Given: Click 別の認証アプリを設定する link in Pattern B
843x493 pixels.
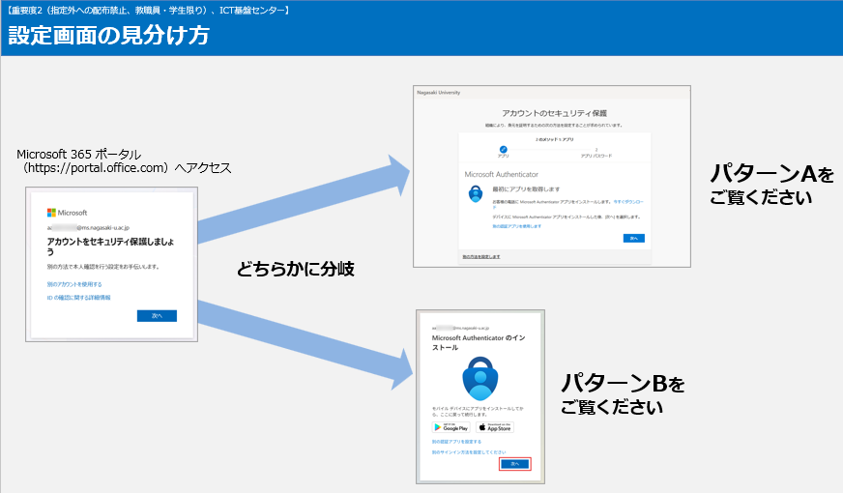Looking at the screenshot, I should (456, 442).
